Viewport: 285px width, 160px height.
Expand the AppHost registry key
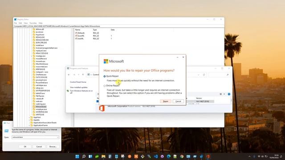point(29,117)
